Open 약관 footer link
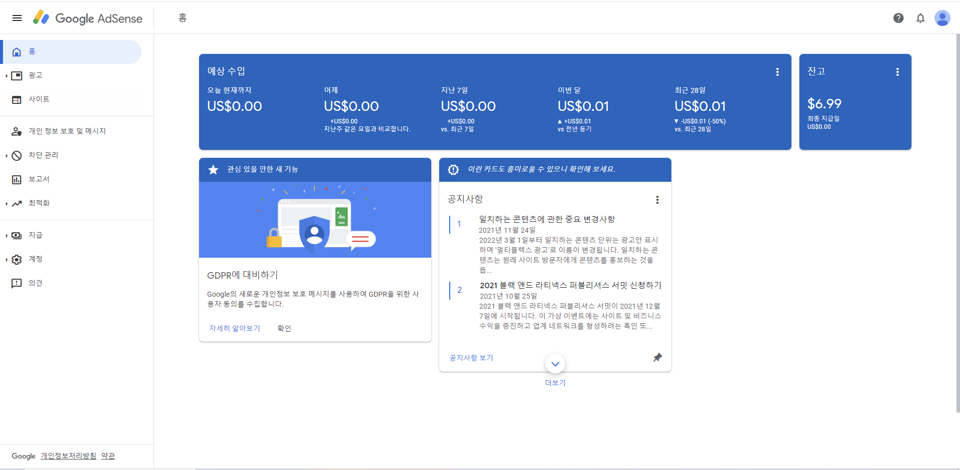 (x=108, y=456)
